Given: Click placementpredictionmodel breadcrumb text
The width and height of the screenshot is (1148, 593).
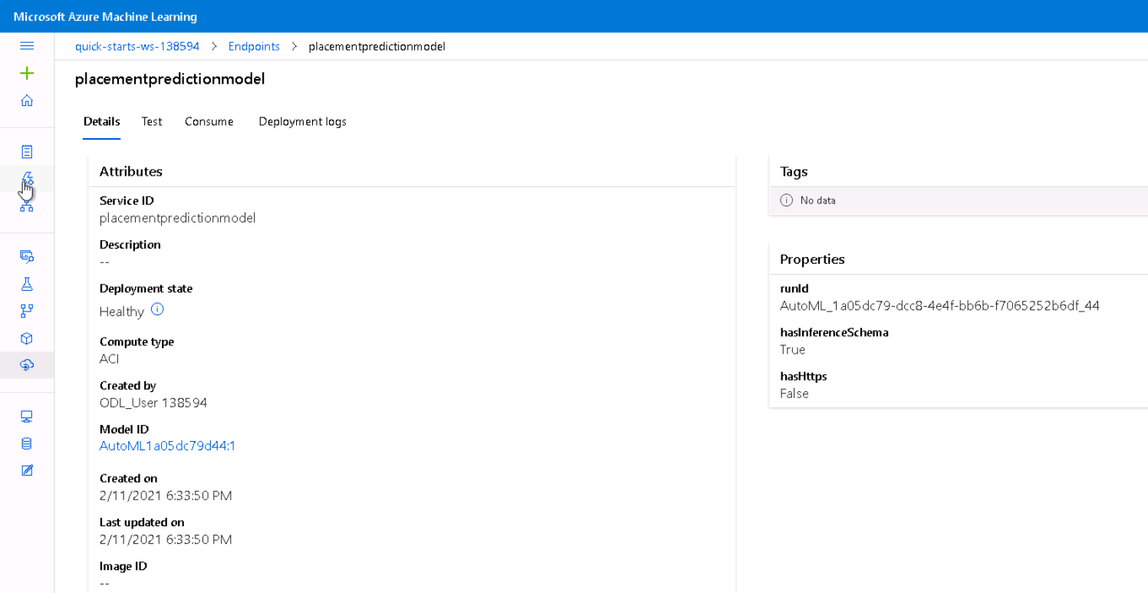Looking at the screenshot, I should coord(377,46).
